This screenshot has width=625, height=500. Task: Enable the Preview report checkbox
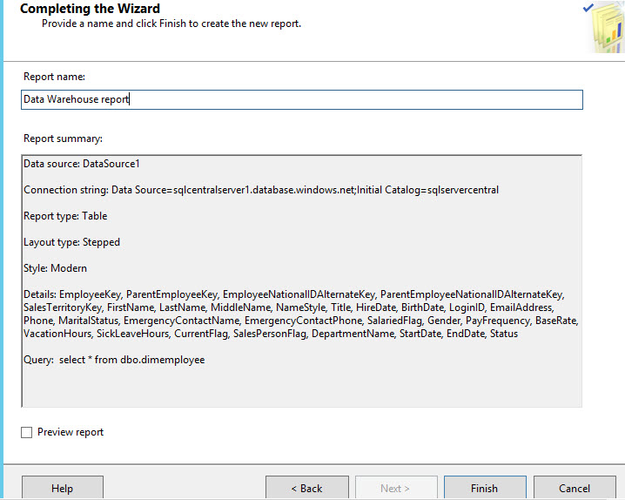point(27,432)
